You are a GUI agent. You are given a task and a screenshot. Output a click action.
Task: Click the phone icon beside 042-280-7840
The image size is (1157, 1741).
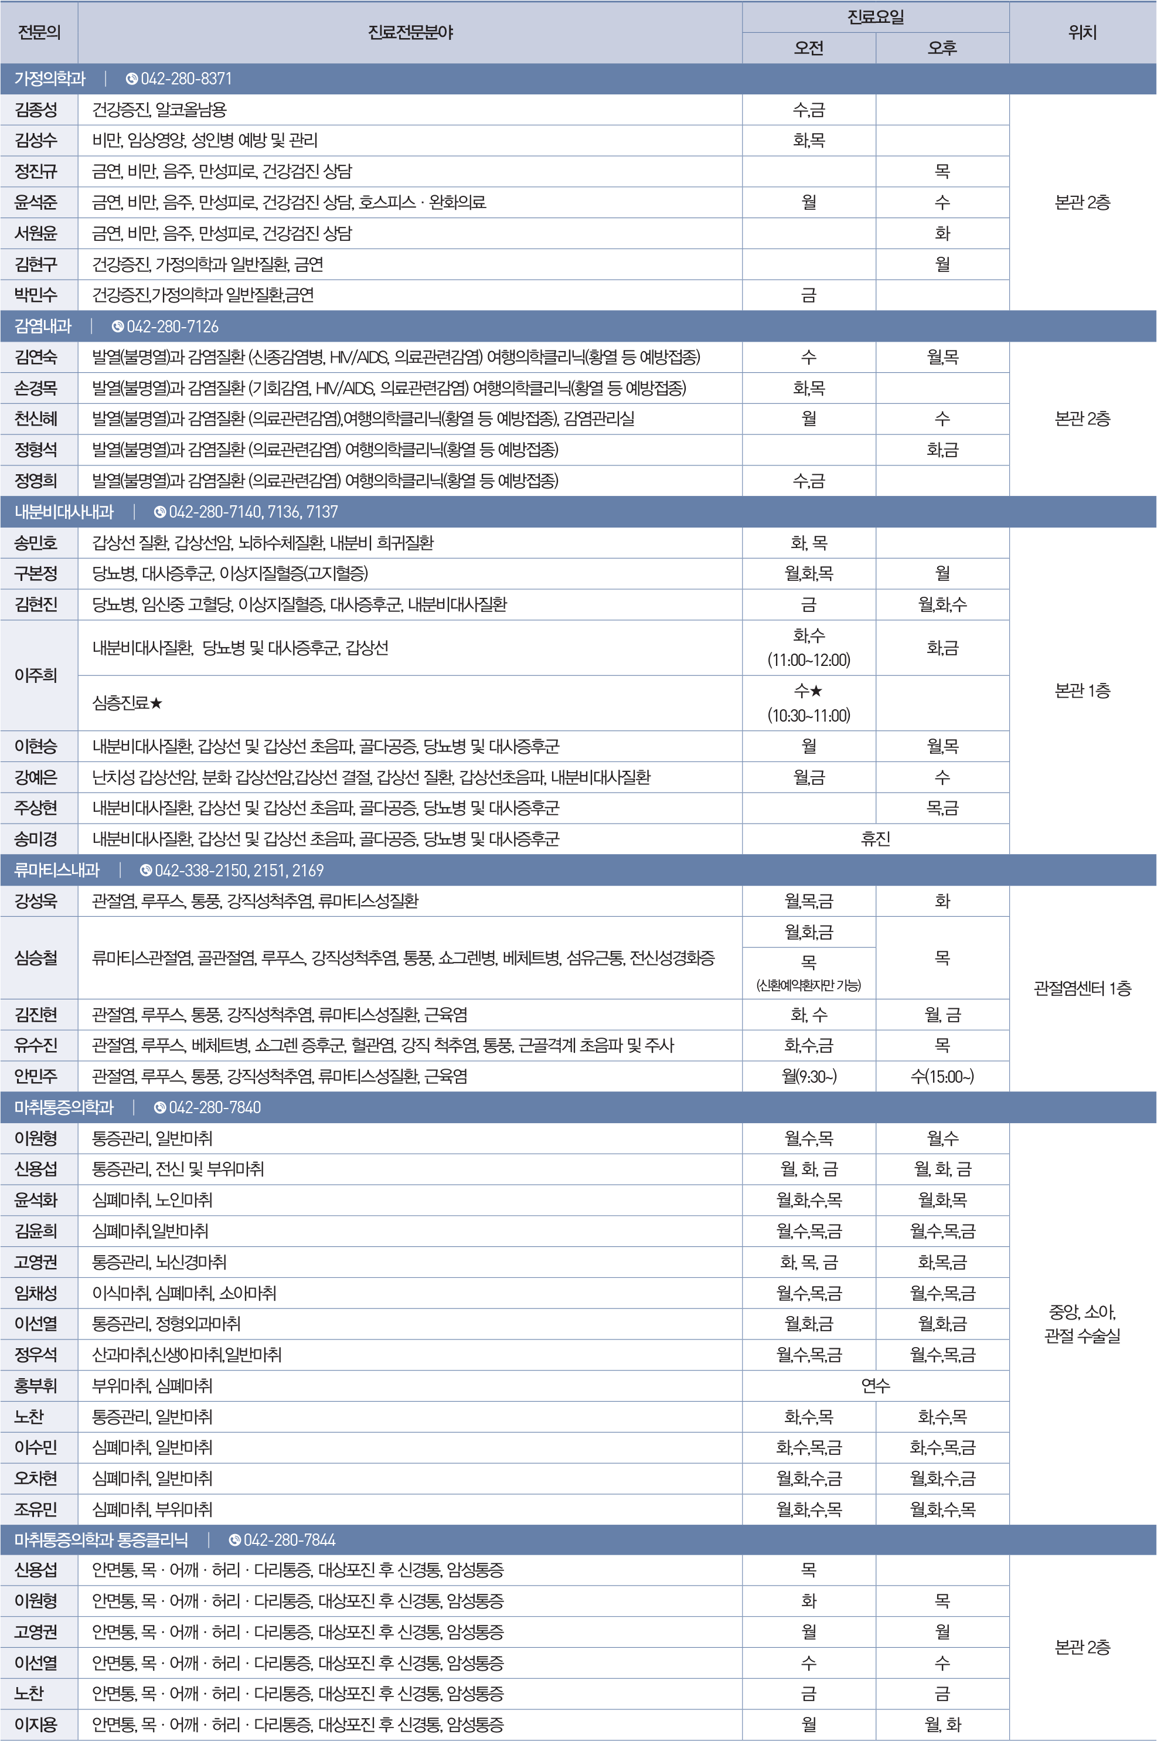[159, 1108]
